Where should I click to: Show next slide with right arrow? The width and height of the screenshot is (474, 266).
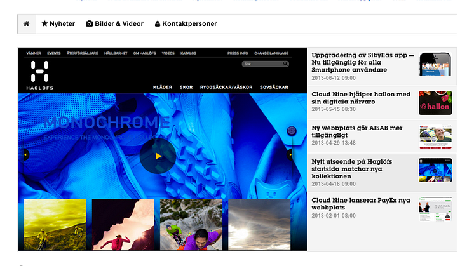tap(289, 155)
